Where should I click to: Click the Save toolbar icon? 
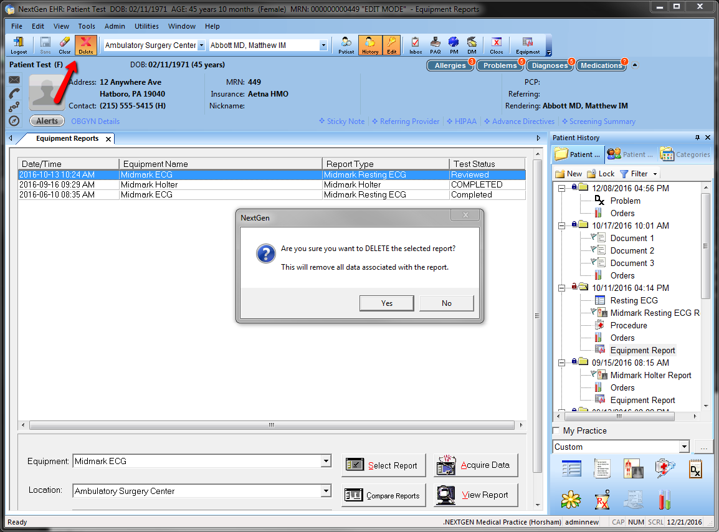pos(45,45)
